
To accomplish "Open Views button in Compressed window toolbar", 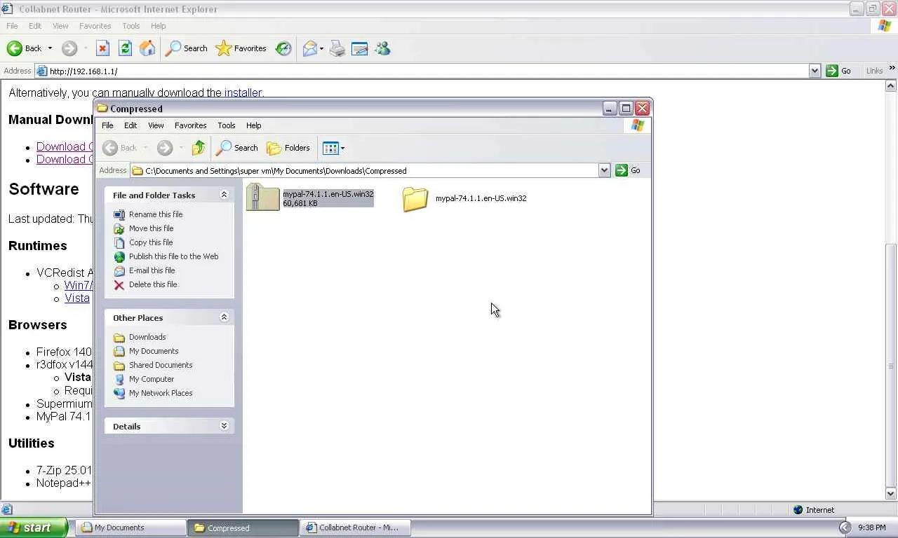I will tap(333, 148).
